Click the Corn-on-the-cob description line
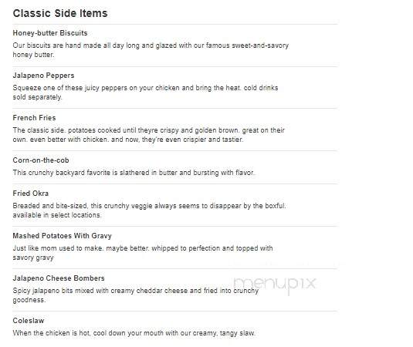 (x=134, y=173)
